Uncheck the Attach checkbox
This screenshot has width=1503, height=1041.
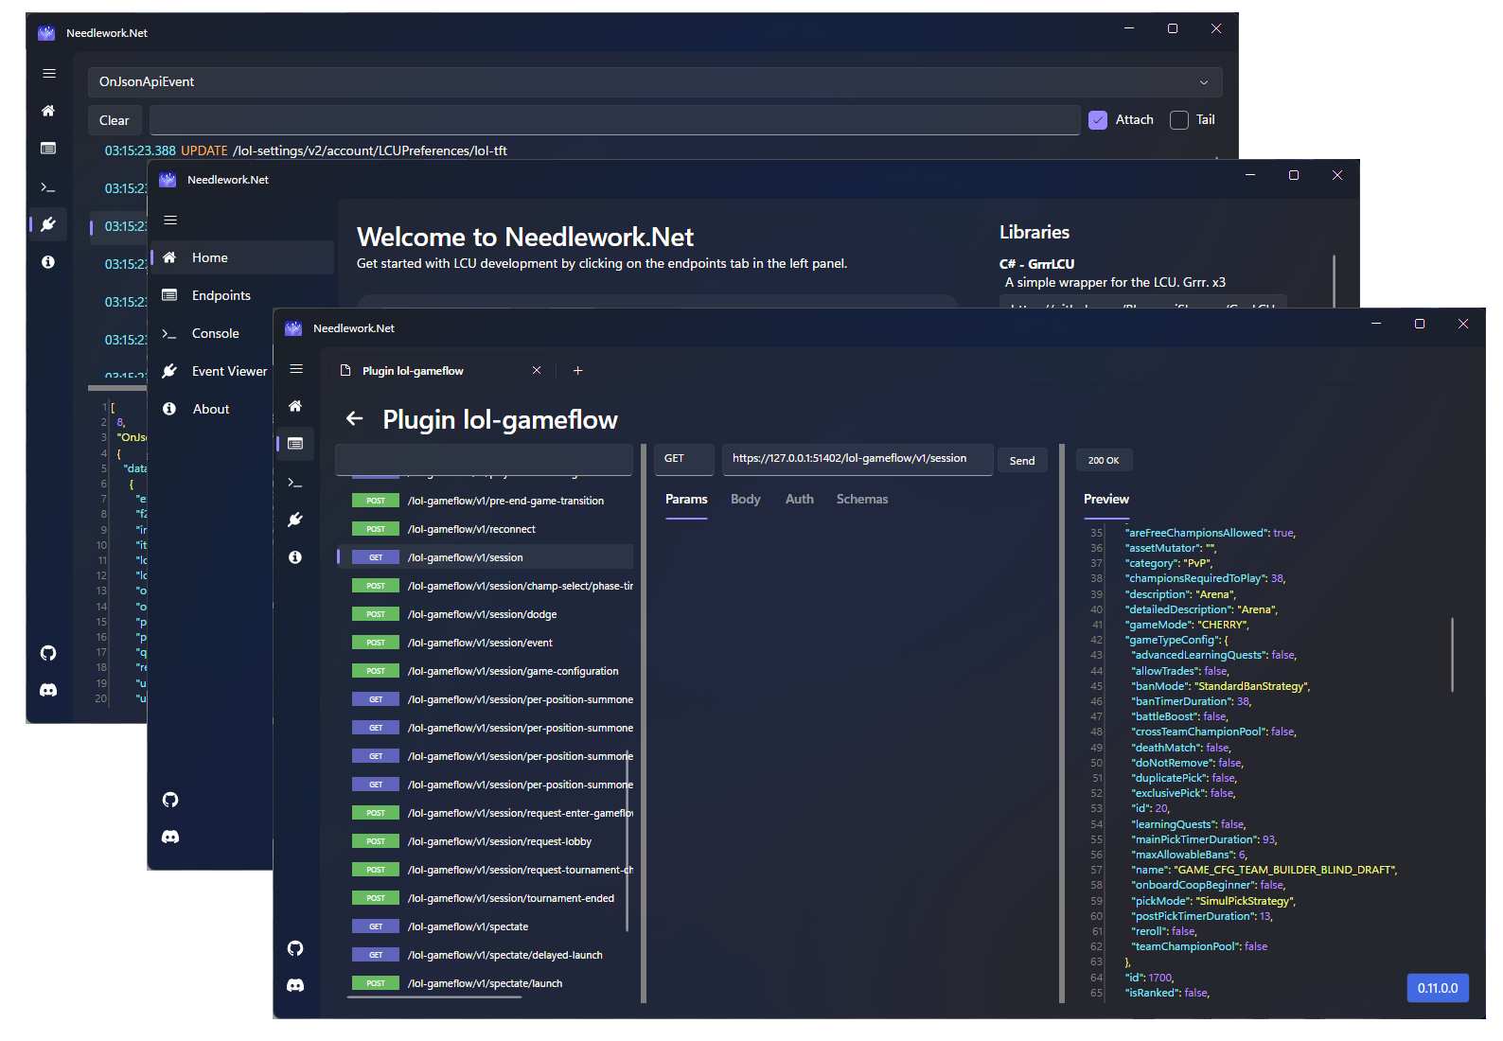(x=1098, y=120)
